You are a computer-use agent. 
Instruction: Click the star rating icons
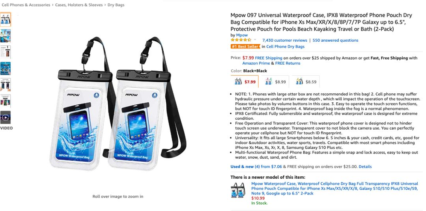tap(241, 40)
